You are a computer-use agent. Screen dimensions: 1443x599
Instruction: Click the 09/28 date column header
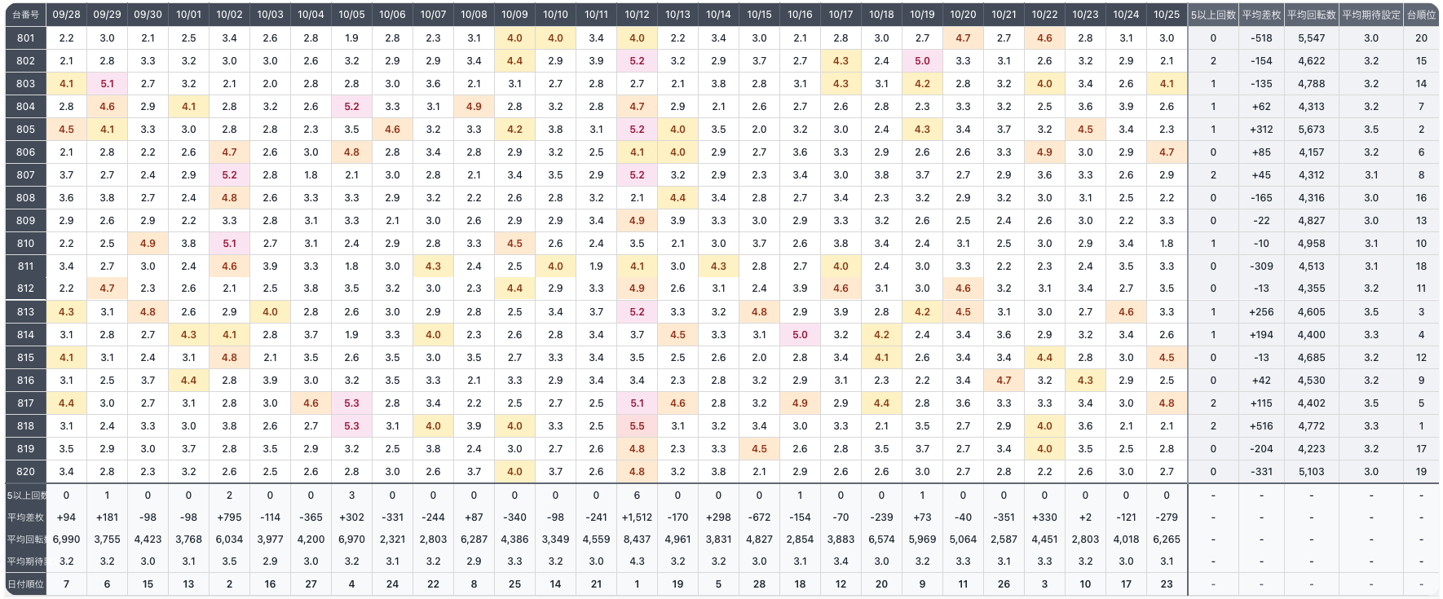coord(66,15)
